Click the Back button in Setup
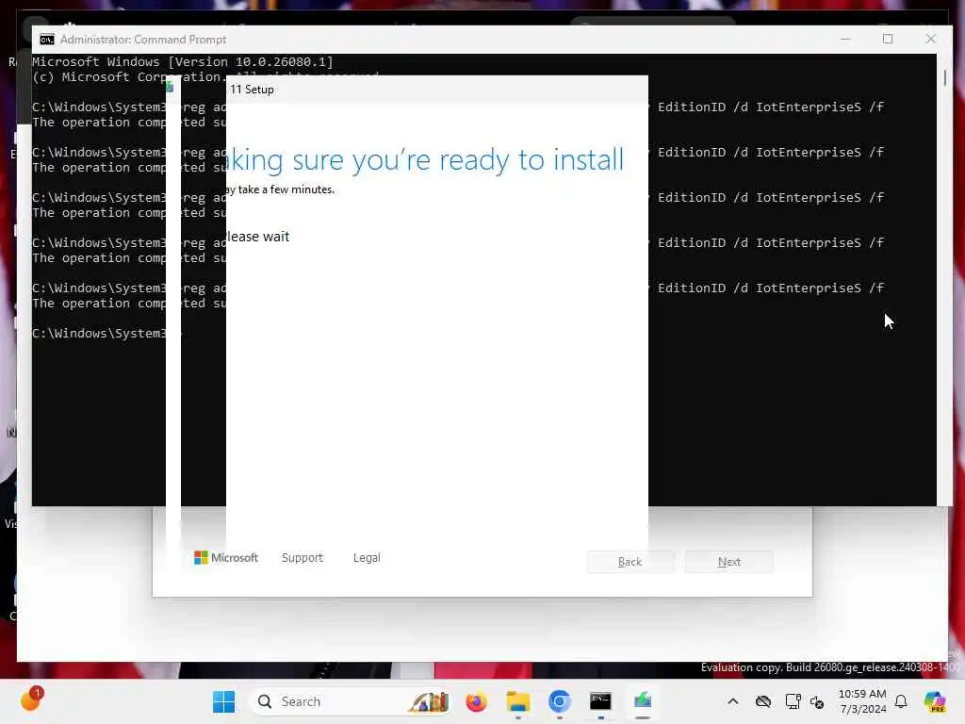 pos(630,562)
